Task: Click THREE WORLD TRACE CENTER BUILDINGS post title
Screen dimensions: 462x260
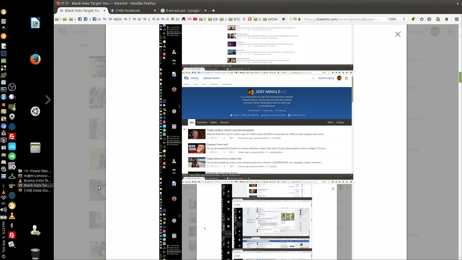Action: point(230,130)
